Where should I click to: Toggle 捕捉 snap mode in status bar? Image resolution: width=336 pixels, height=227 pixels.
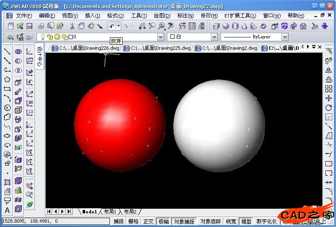pos(118,221)
